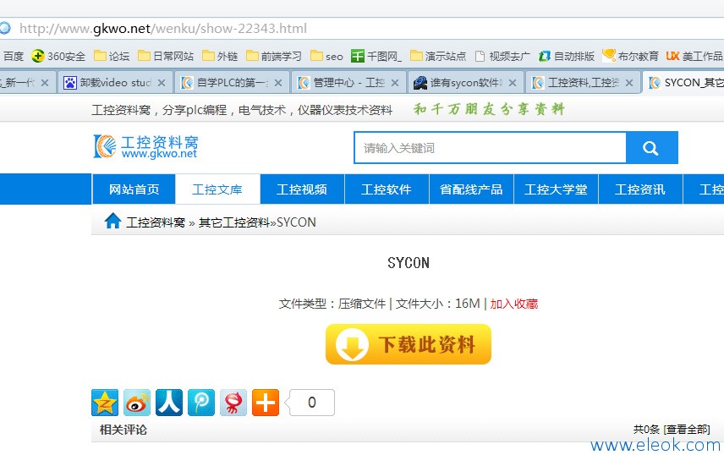
Task: Open 工控视频 navigation item
Action: pos(302,189)
